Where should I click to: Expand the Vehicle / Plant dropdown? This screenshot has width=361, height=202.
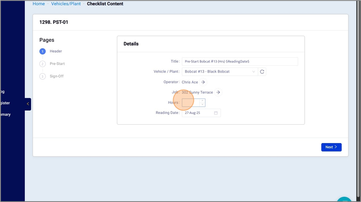point(254,72)
